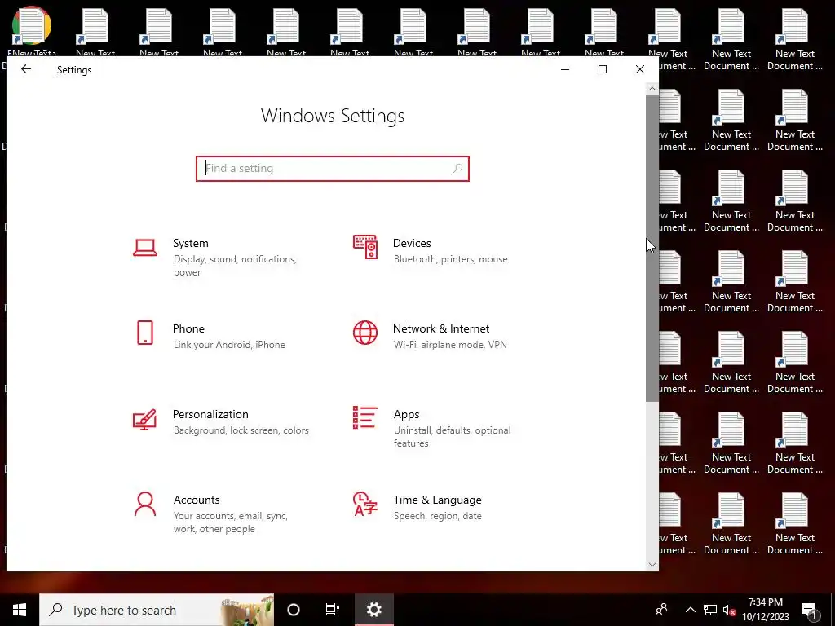Click the scrollbar up arrow in Settings
835x626 pixels.
(x=652, y=89)
